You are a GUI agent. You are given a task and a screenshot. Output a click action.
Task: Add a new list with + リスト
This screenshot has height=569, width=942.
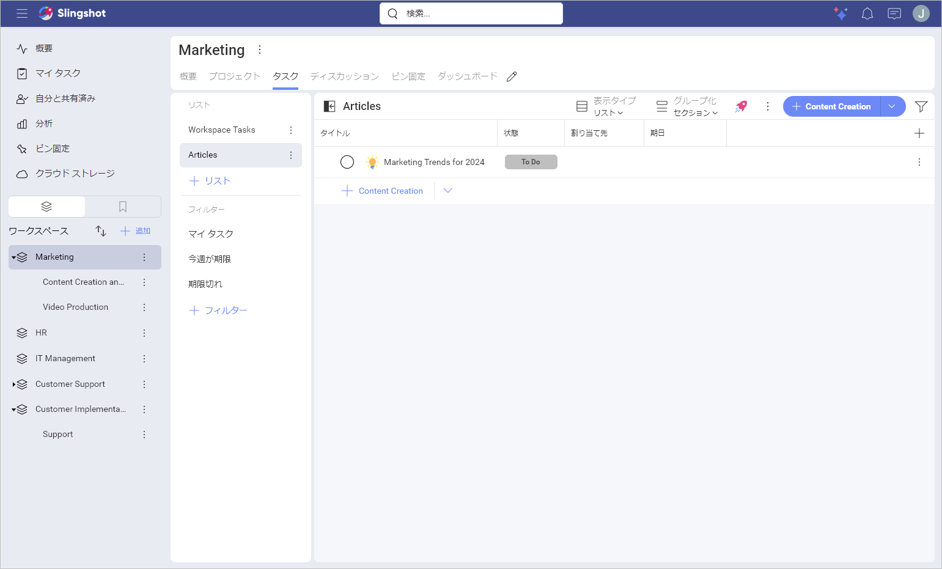point(210,181)
